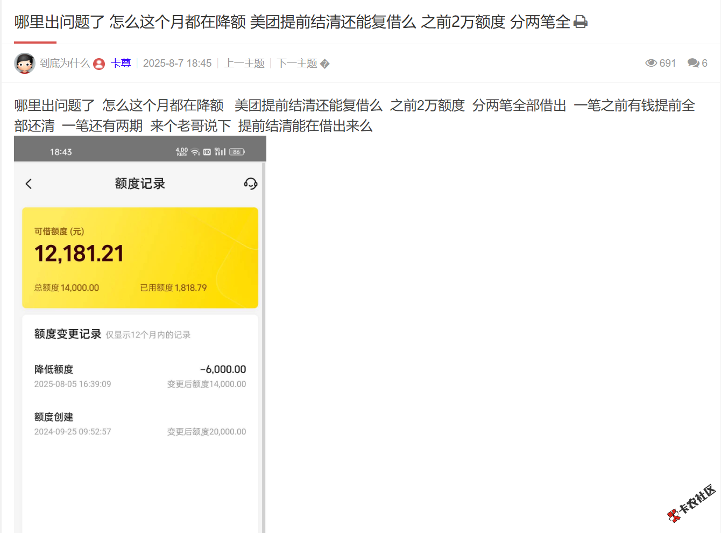Click the Wi-Fi icon in the phone status bar
Viewport: 721px width, 533px height.
pos(196,151)
